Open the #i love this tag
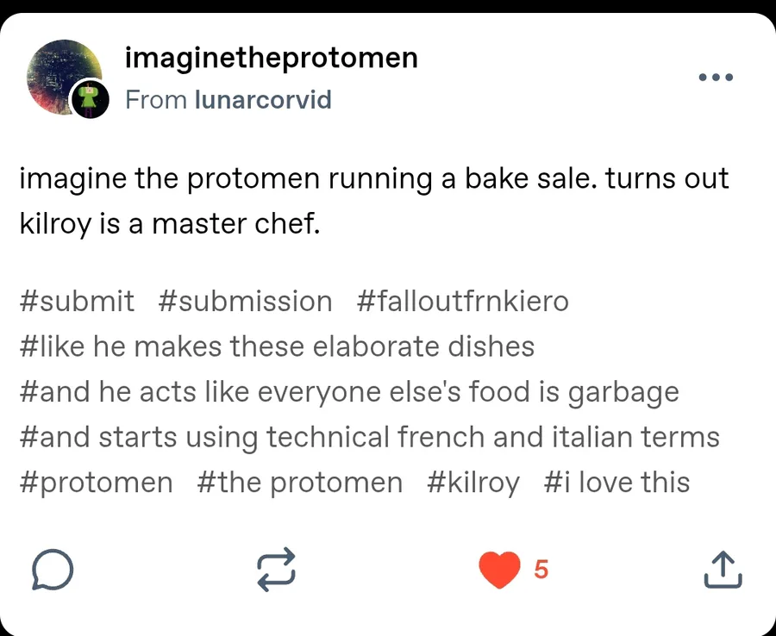 coord(617,483)
